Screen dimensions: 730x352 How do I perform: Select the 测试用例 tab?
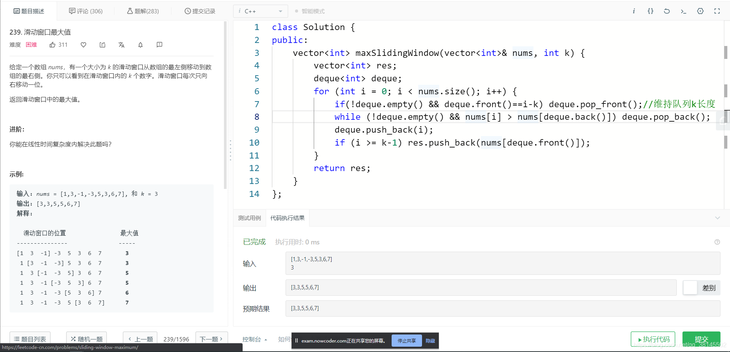tap(249, 218)
